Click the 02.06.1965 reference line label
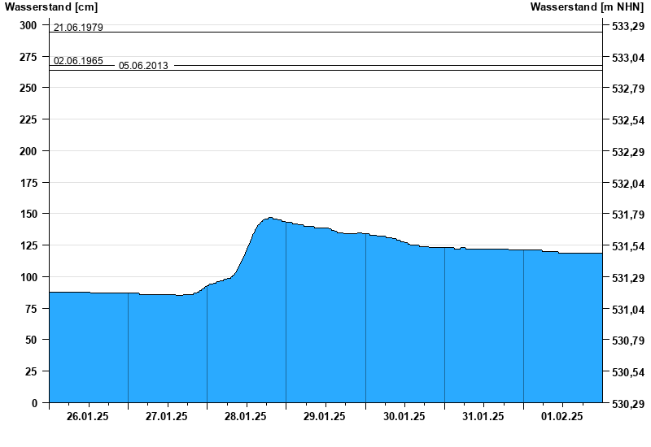Viewport: 651px width, 447px height. pyautogui.click(x=78, y=61)
